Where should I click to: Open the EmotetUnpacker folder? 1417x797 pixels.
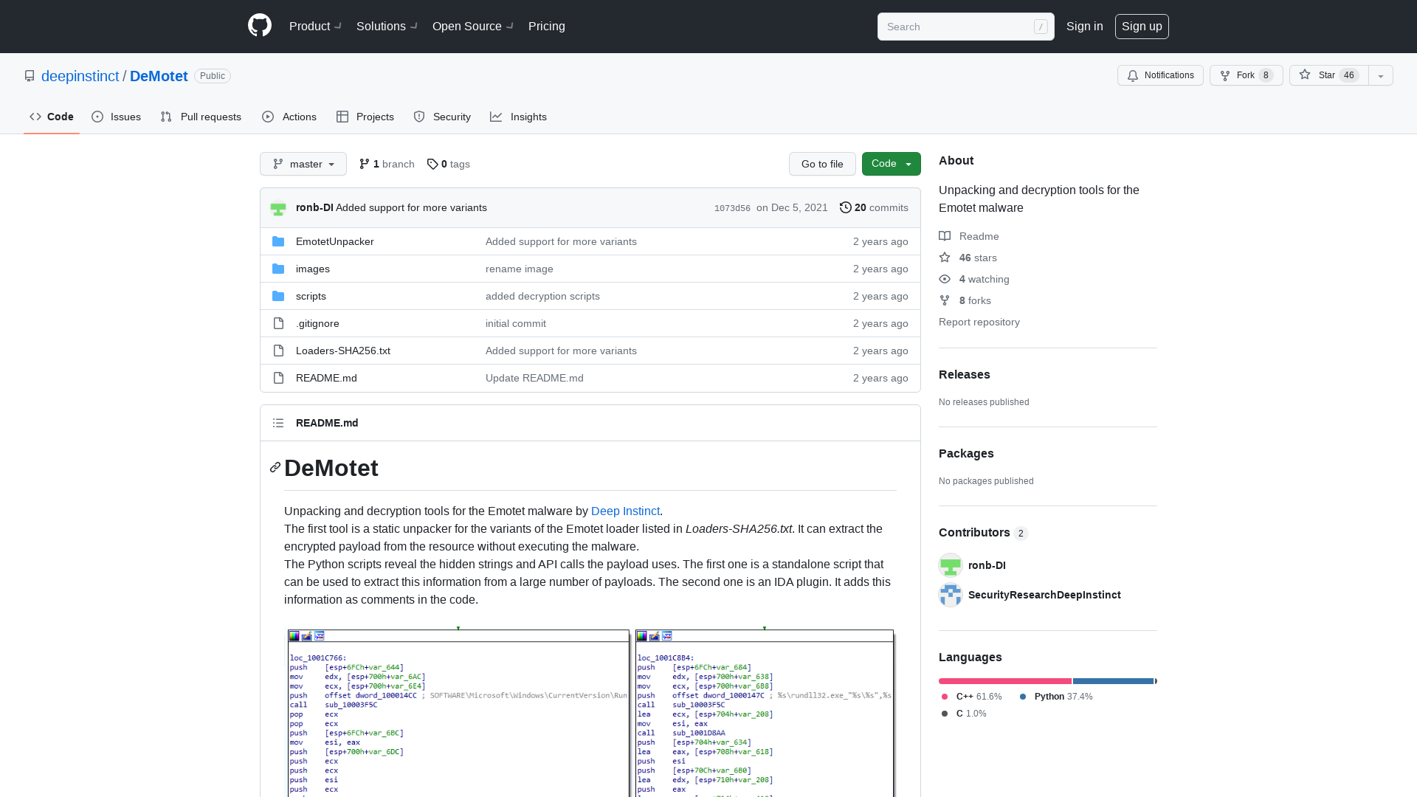pos(335,242)
